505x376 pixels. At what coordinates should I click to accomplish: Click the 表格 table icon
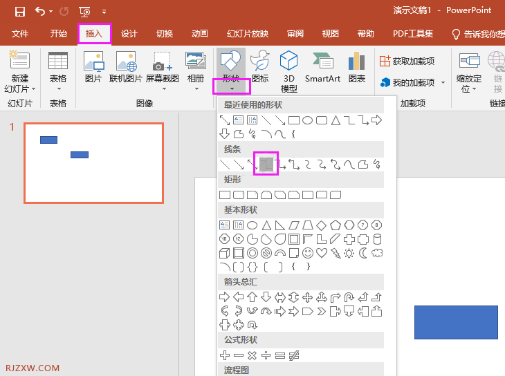pyautogui.click(x=58, y=60)
